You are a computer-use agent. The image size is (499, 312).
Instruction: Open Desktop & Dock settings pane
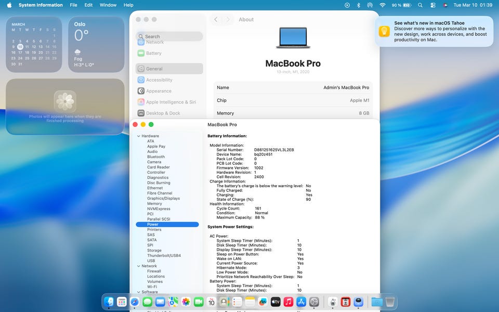[x=163, y=113]
